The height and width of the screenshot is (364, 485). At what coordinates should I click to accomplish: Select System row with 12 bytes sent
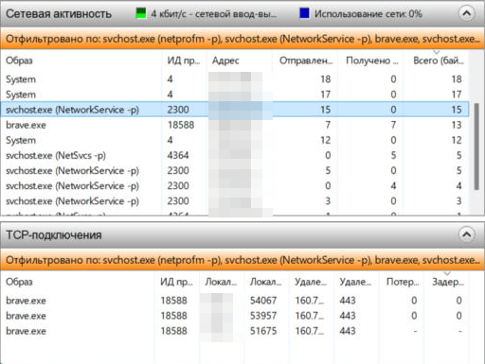234,140
